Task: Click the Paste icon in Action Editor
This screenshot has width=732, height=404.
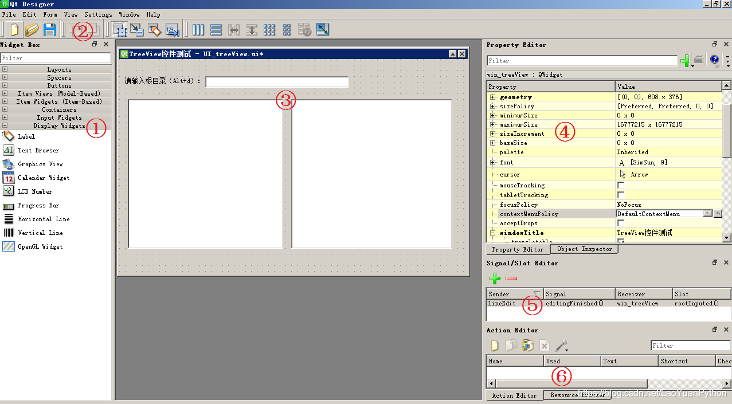Action: click(x=528, y=346)
